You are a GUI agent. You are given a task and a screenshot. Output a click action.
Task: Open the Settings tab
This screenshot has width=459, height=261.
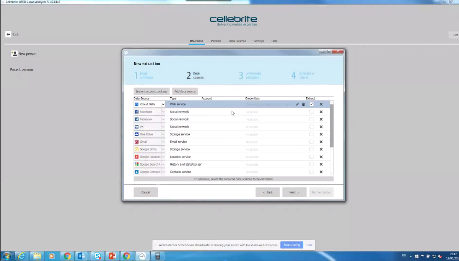[259, 41]
